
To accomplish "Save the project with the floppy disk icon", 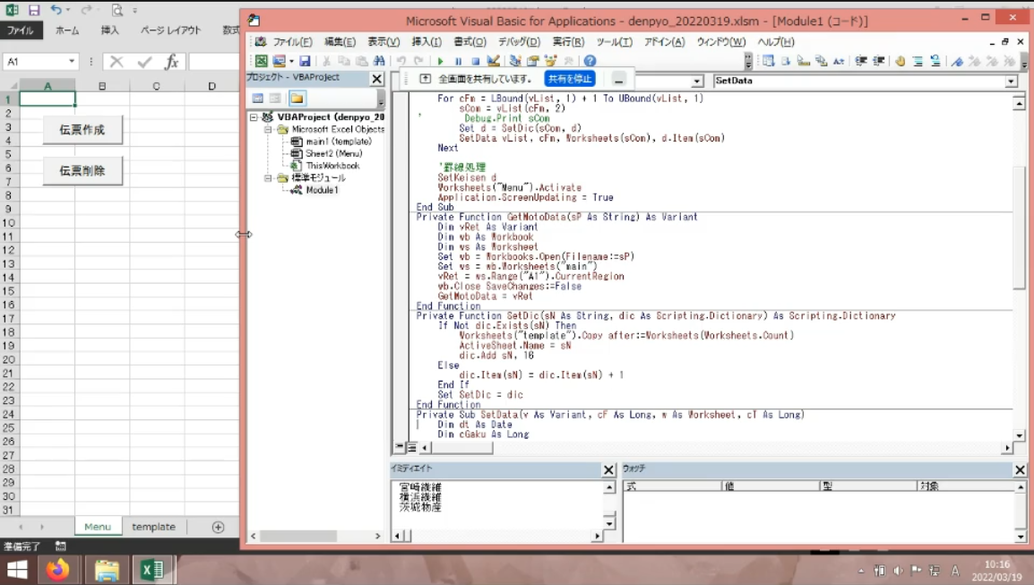I will [x=305, y=61].
